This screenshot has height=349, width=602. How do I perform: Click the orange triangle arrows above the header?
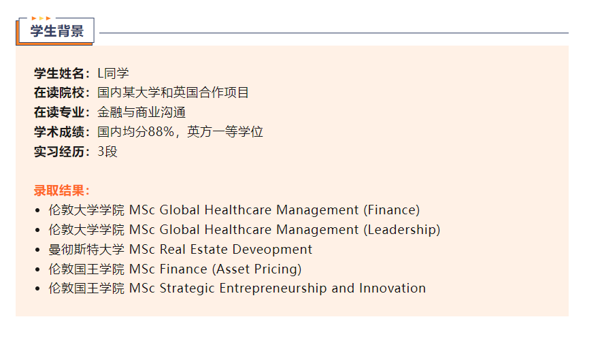click(41, 18)
